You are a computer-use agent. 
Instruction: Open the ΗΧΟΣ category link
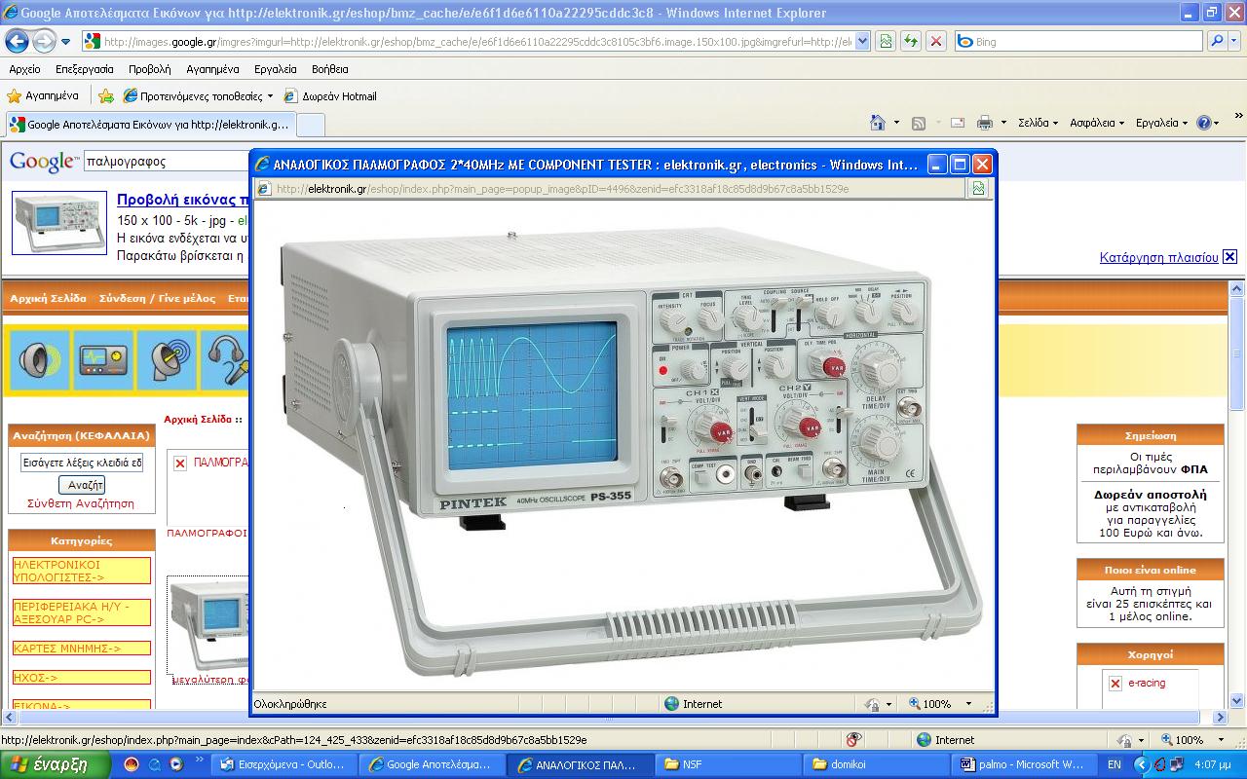point(82,678)
